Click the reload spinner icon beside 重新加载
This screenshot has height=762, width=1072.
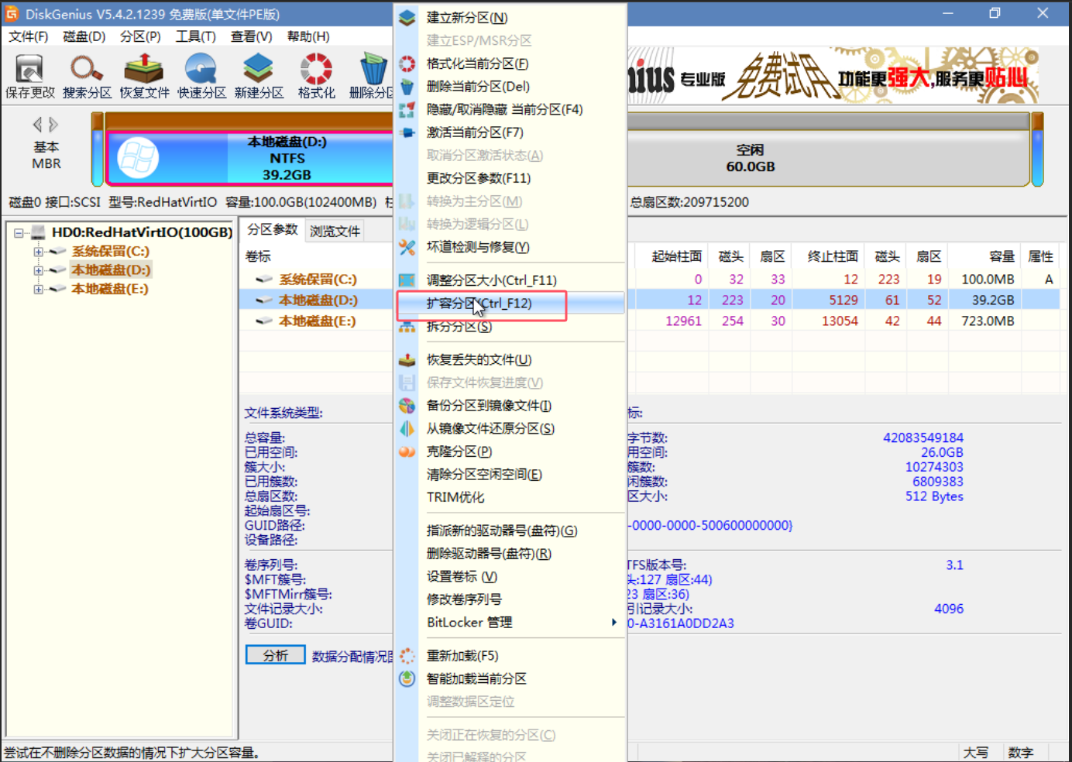coord(407,656)
